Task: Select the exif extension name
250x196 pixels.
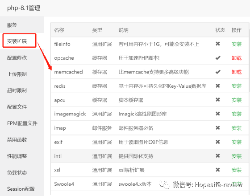Action: (x=58, y=142)
